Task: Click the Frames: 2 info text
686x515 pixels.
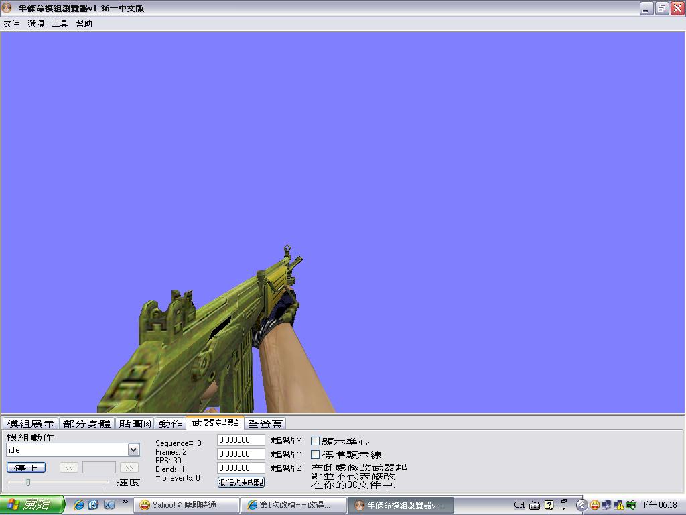Action: click(x=171, y=452)
